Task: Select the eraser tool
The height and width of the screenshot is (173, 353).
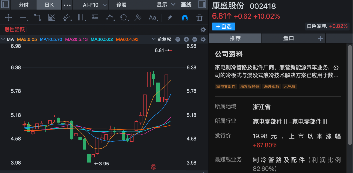Action: pos(170,18)
